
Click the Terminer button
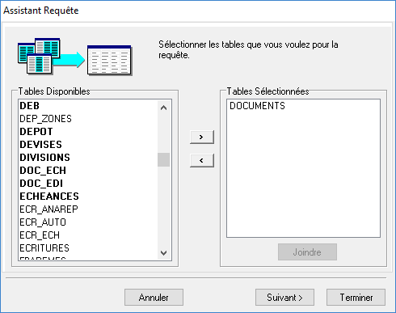tap(356, 298)
